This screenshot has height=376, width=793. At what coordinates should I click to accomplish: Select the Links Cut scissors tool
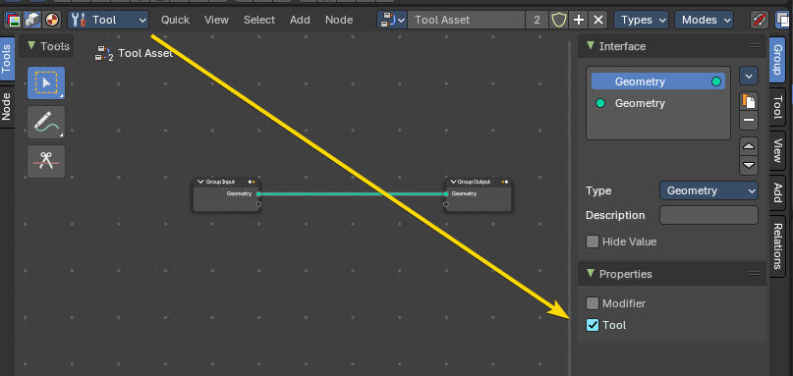46,162
